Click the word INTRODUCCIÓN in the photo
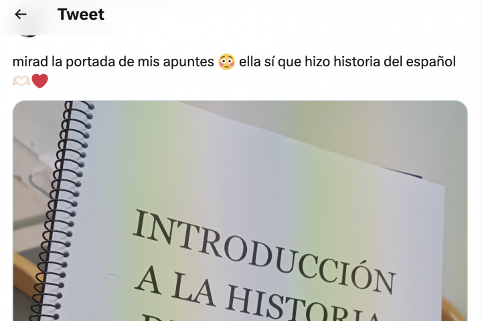The image size is (482, 321). [264, 251]
